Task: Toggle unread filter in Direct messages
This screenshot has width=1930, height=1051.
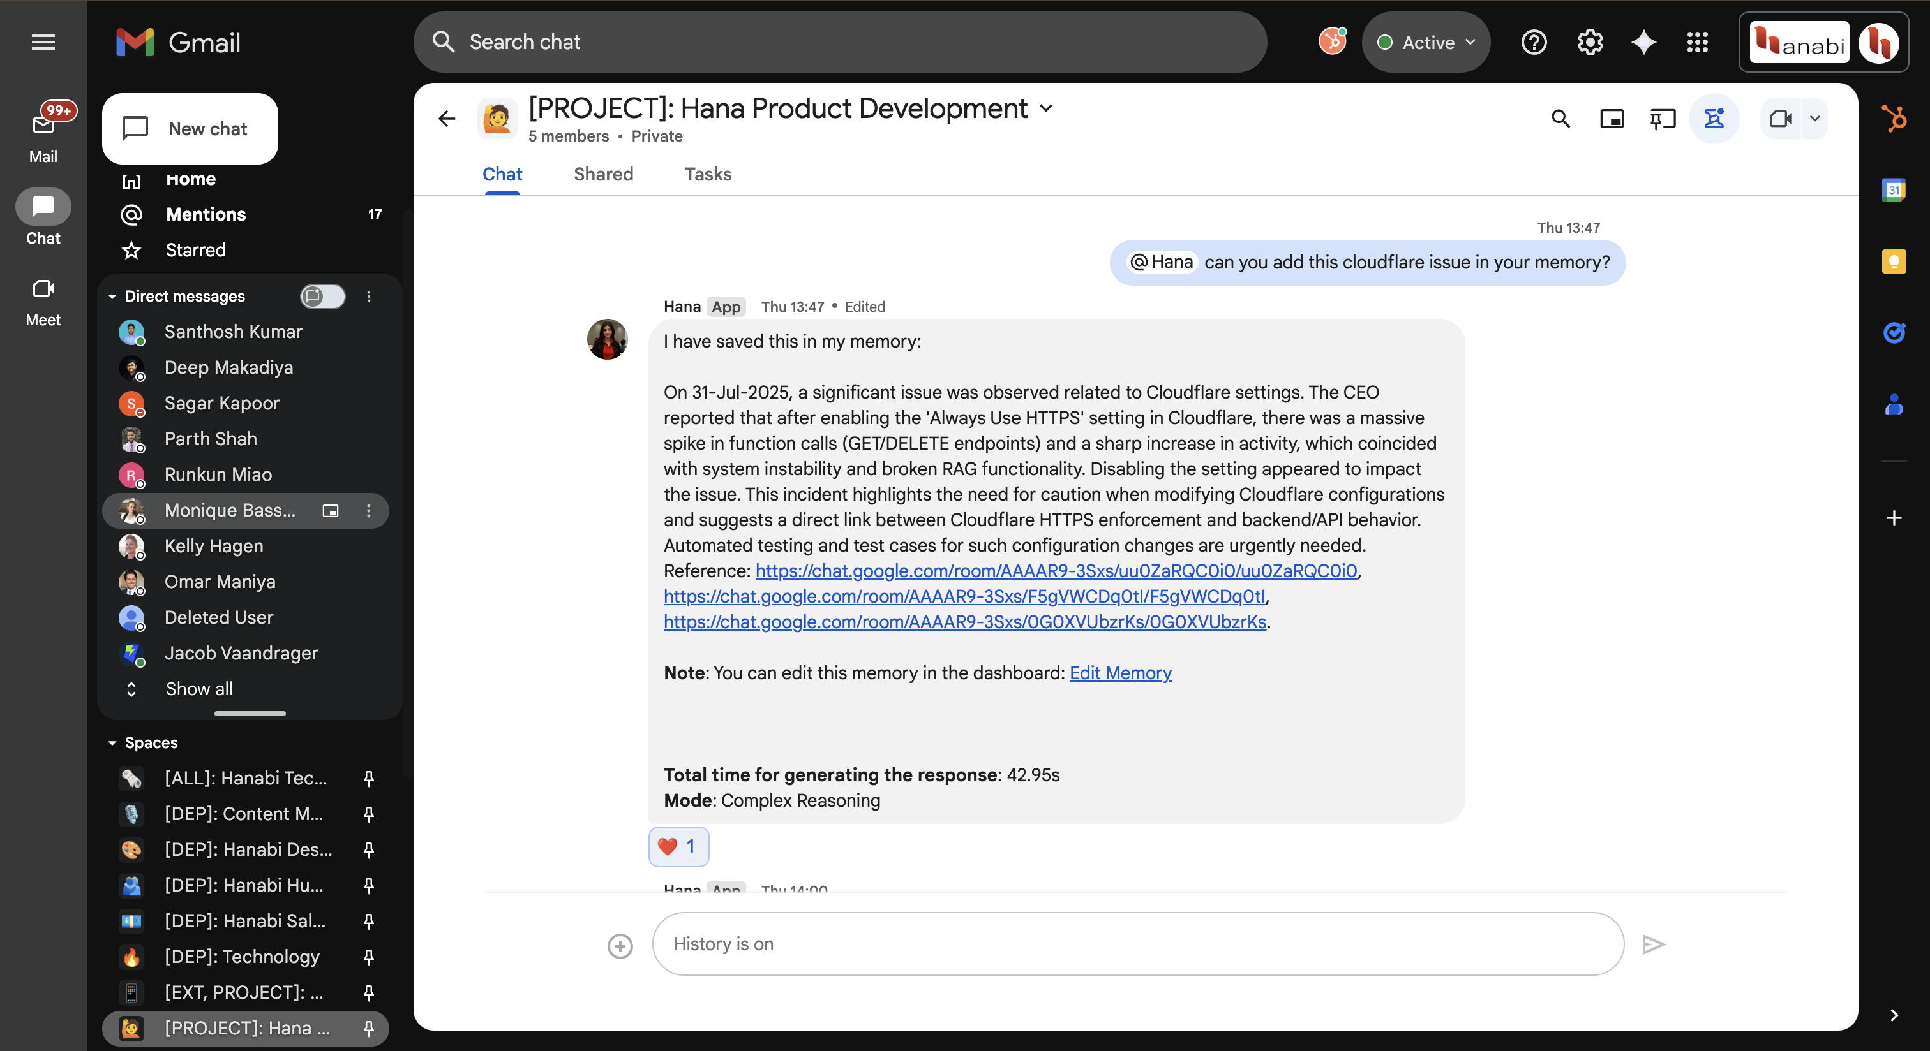Action: click(323, 297)
